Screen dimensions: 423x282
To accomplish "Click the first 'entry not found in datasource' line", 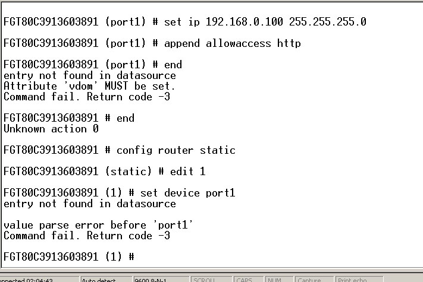I will 89,75.
